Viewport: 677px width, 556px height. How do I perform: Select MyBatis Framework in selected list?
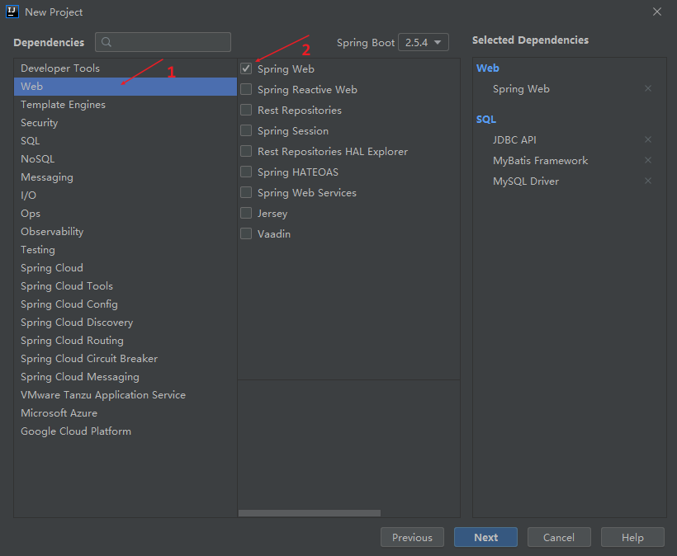[540, 161]
